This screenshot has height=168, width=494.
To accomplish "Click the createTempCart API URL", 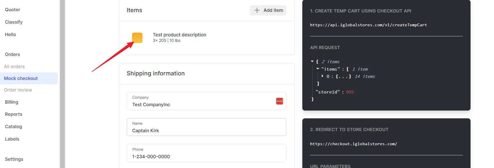I will pos(368,25).
